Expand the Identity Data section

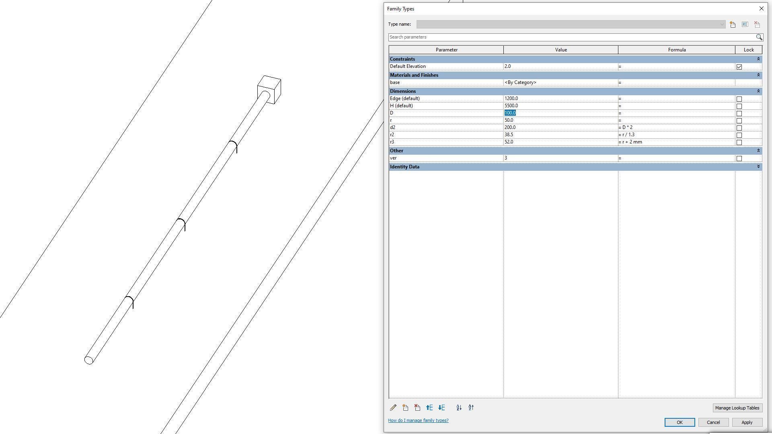[758, 167]
